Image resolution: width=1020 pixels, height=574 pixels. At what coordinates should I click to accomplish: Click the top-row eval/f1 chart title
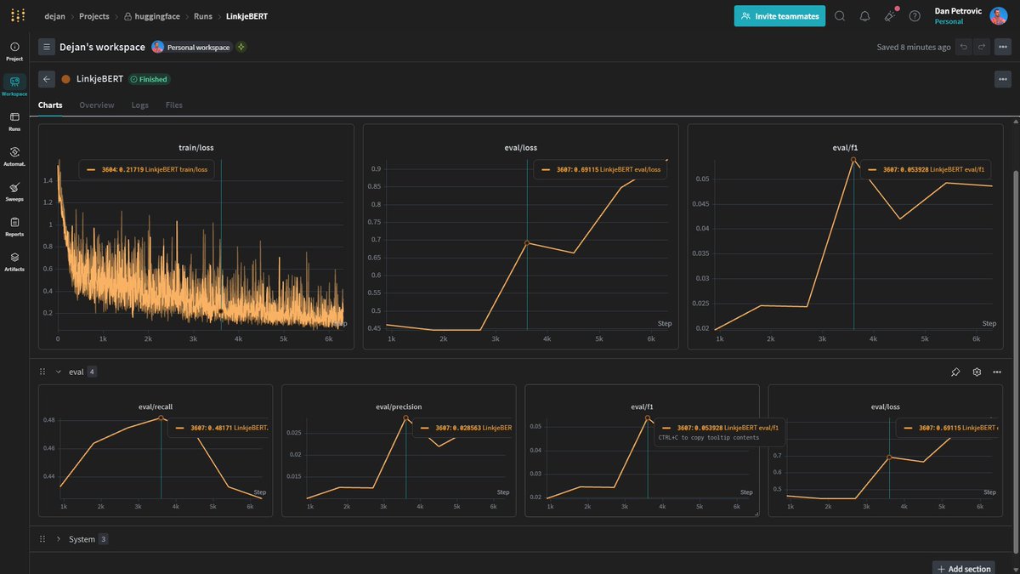coord(846,147)
